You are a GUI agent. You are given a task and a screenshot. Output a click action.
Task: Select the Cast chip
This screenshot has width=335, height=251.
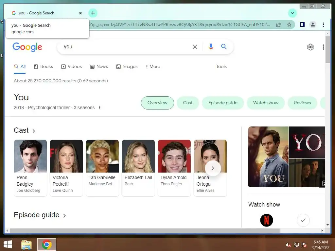[x=188, y=103]
